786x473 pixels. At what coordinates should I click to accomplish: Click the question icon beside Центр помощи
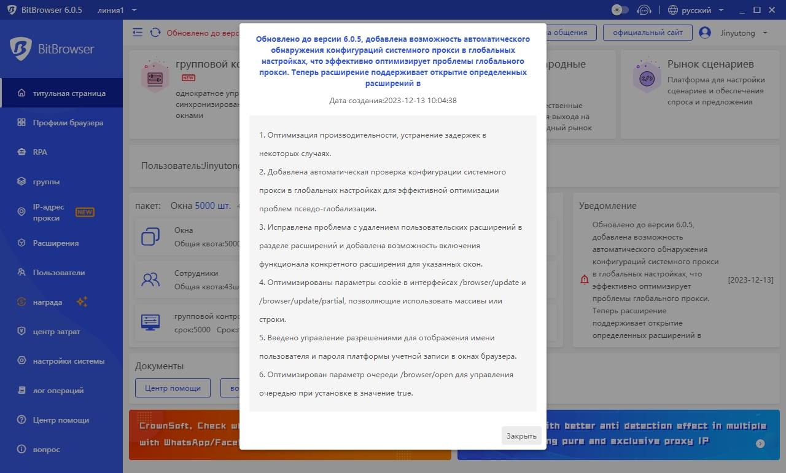pyautogui.click(x=21, y=420)
